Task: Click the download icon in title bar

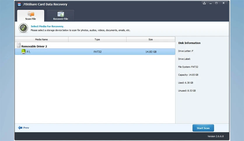Action: [204, 3]
